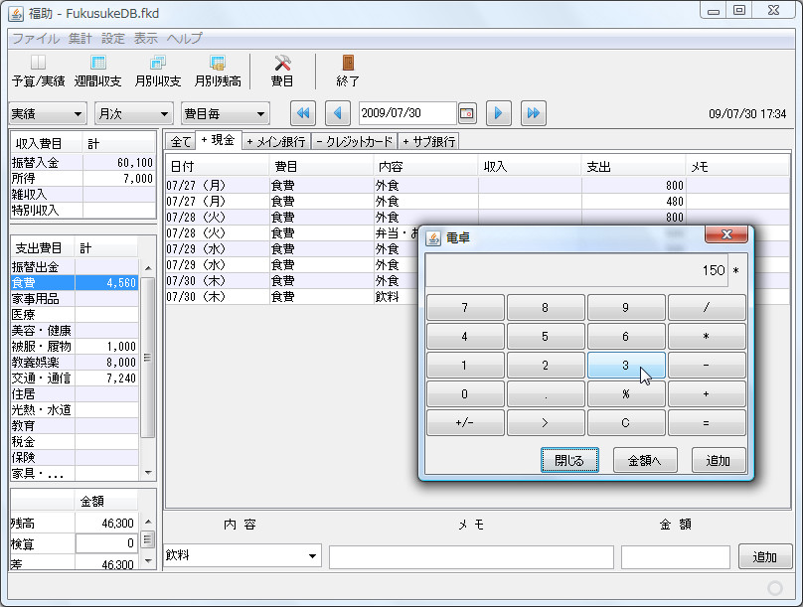The width and height of the screenshot is (803, 607).
Task: Jump back with the double-left-arrow icon
Action: (x=303, y=113)
